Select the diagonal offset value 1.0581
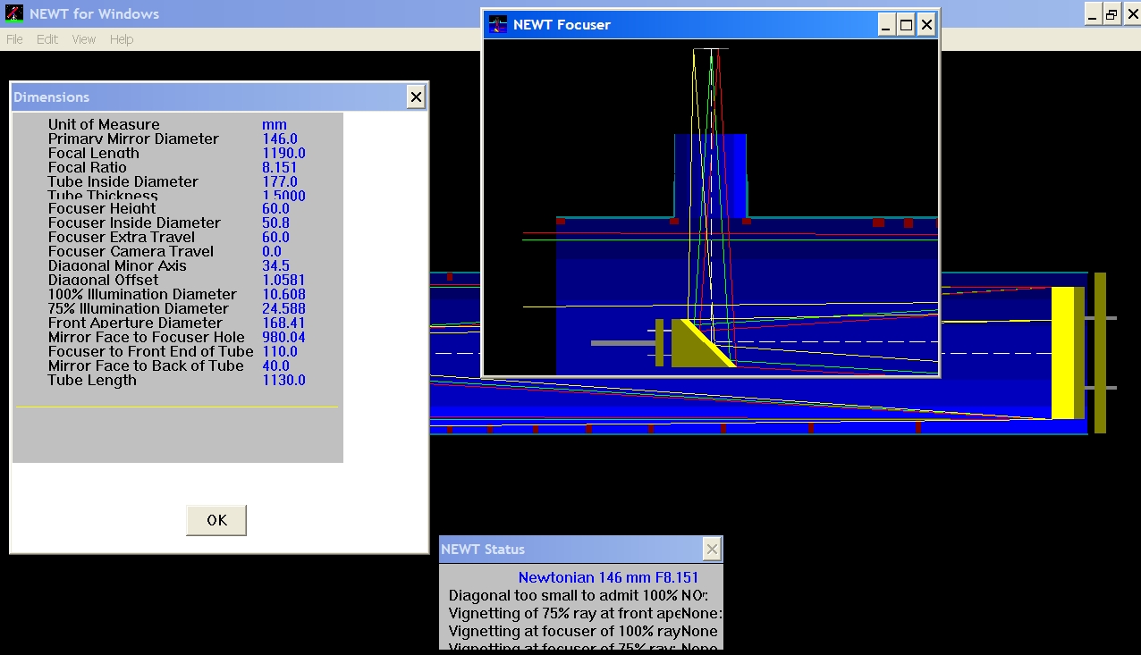Screen dimensions: 1141x655 click(x=283, y=281)
